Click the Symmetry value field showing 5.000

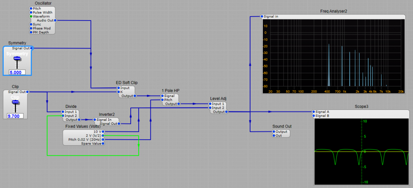point(17,72)
